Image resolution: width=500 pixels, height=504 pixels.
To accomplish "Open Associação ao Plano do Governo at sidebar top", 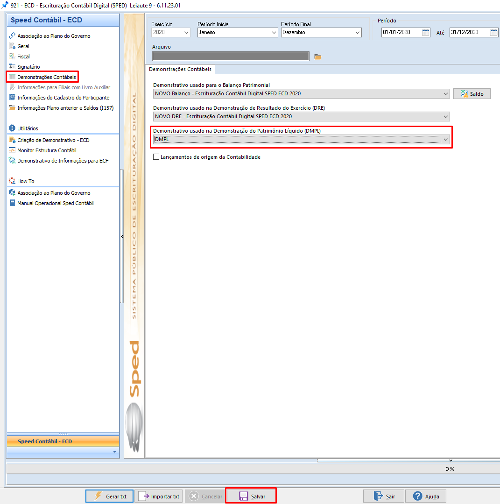I will [x=54, y=35].
